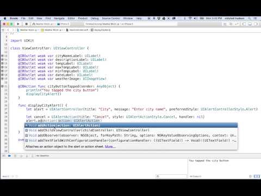Hide the debug area from the debug bar

click(4, 156)
